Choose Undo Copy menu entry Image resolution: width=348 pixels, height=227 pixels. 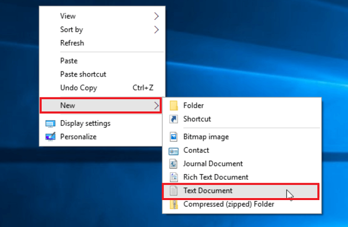78,88
